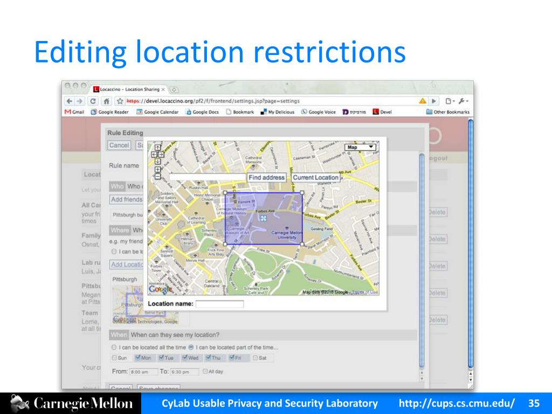The height and width of the screenshot is (414, 552).
Task: Click the map address search field
Action: click(208, 177)
